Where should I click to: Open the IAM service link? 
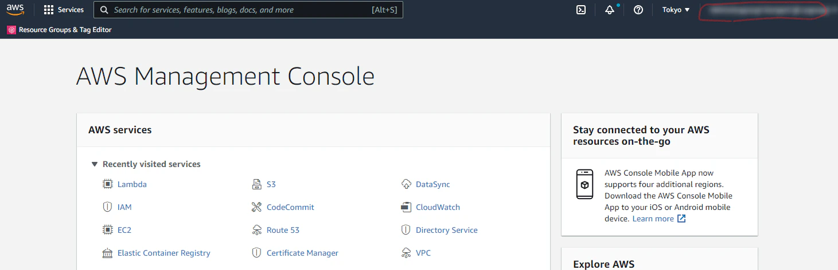click(x=124, y=207)
